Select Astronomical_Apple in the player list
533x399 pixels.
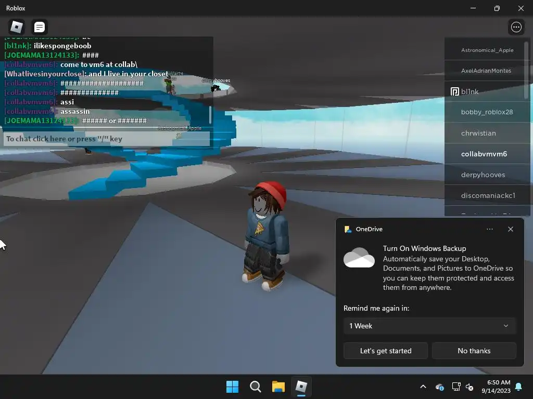pyautogui.click(x=487, y=50)
